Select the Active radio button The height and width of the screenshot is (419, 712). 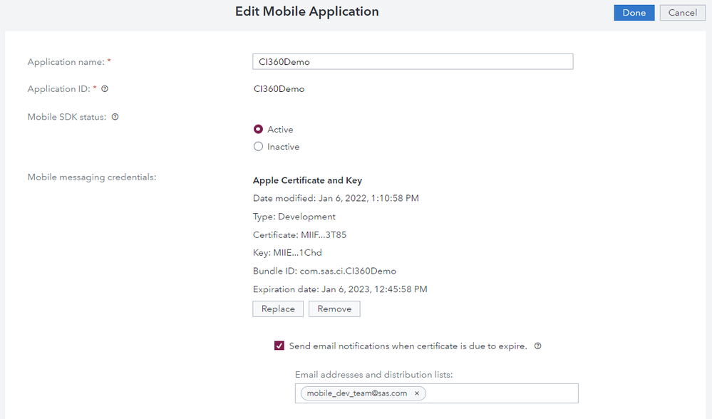259,130
